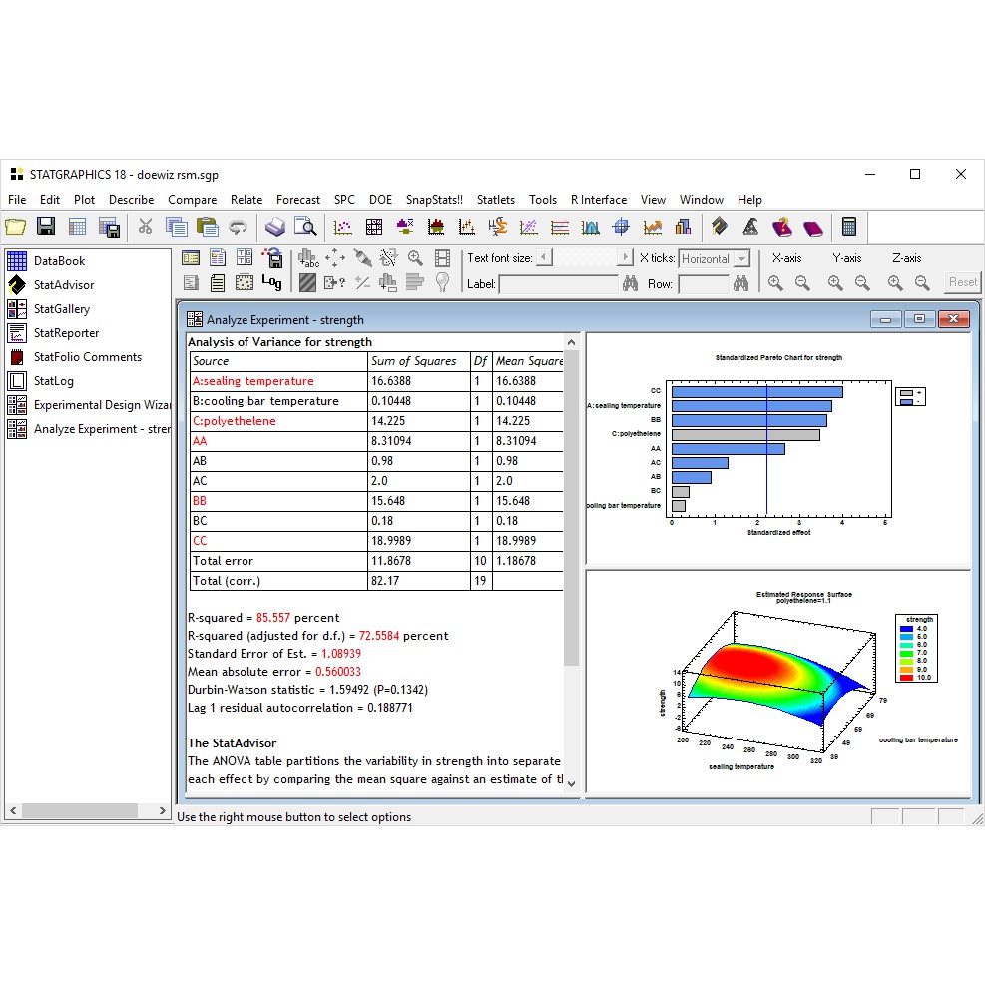Screen dimensions: 985x985
Task: Select Experimental Design Wizard in the sidebar
Action: click(x=100, y=405)
